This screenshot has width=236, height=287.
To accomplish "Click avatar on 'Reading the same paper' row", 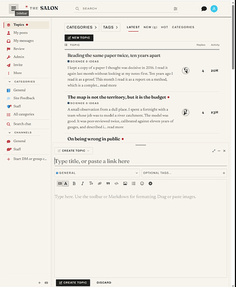I will (x=185, y=71).
